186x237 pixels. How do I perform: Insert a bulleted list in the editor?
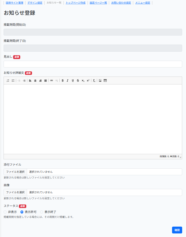(13, 81)
